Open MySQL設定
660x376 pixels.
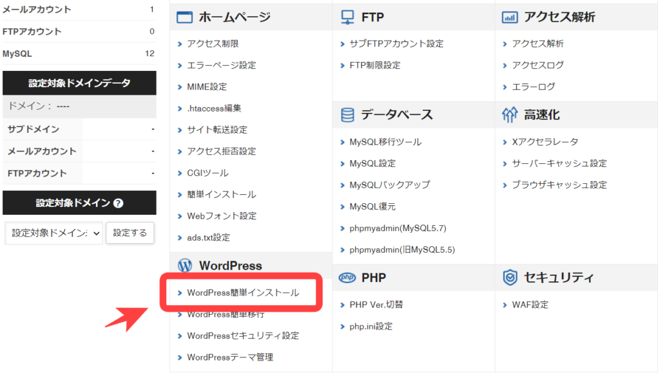tap(373, 163)
